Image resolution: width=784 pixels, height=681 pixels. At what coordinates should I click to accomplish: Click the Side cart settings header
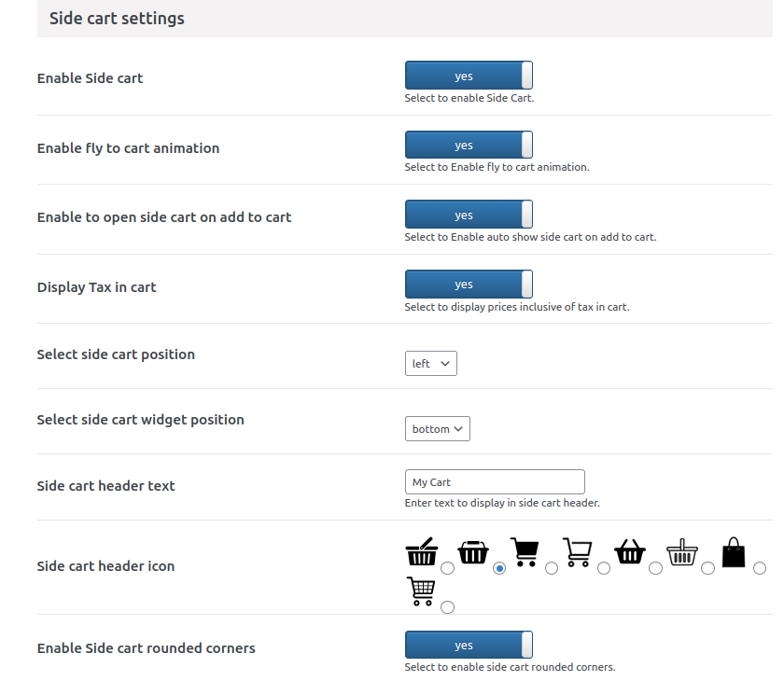116,18
